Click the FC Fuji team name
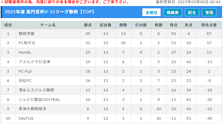 click(25, 71)
